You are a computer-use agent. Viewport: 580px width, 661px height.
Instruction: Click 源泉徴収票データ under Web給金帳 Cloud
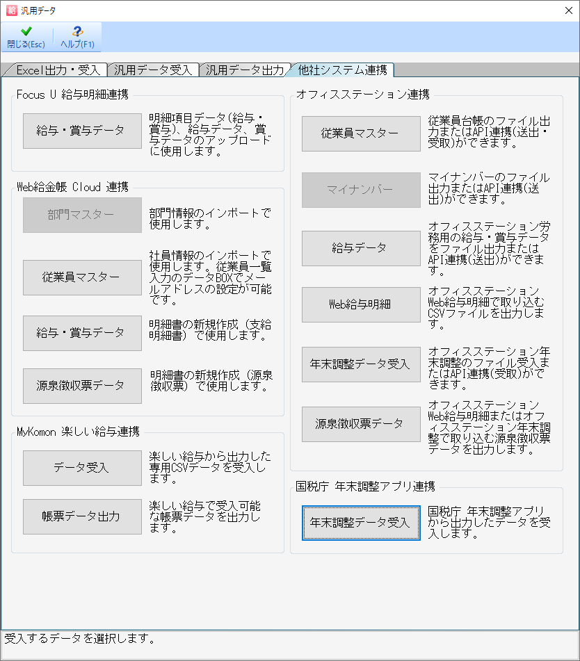(82, 386)
